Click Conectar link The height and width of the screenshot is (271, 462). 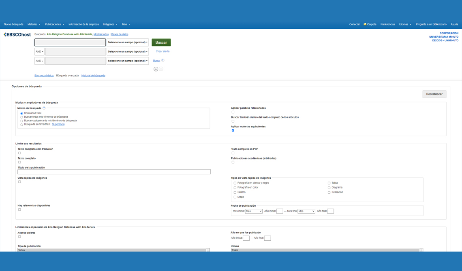(355, 24)
